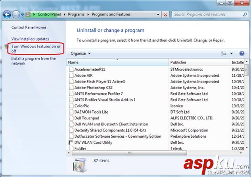Click the Forward navigation arrow button

click(x=16, y=15)
